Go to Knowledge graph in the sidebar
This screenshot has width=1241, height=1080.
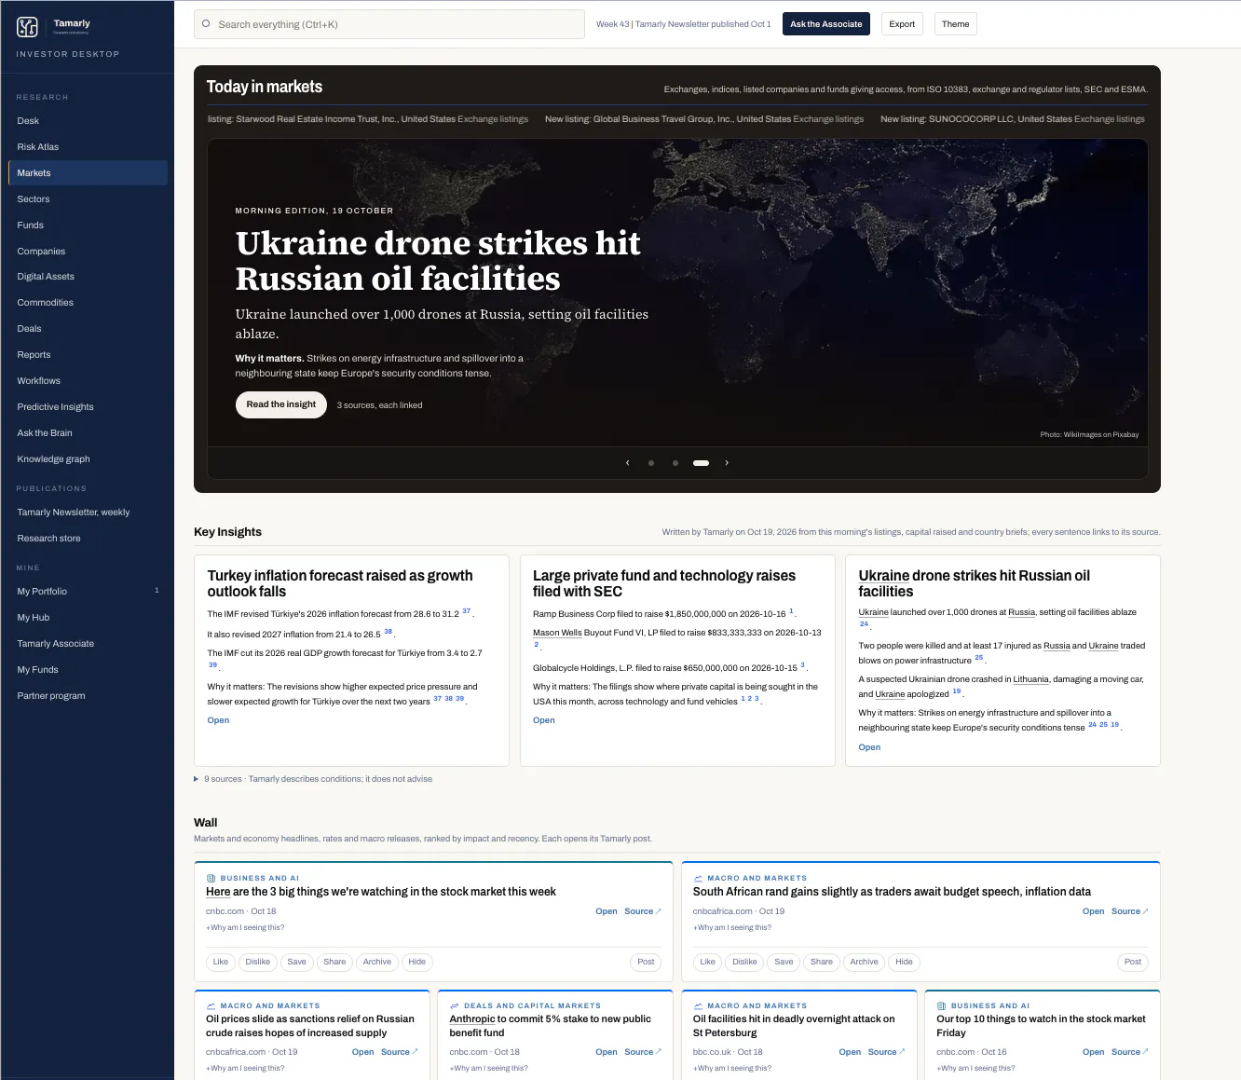[88, 459]
